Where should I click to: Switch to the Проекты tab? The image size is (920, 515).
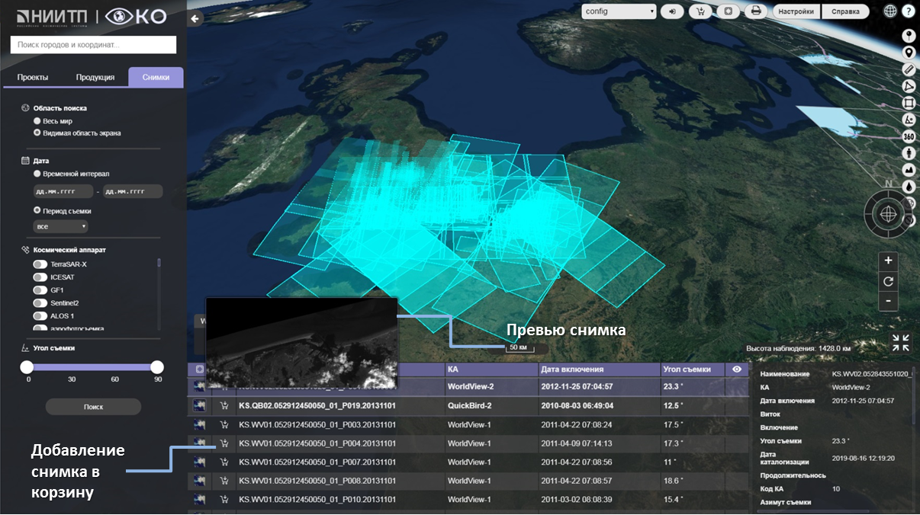pos(33,78)
